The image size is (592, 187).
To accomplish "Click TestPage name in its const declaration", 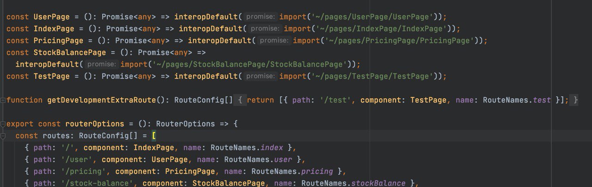I will coord(52,76).
